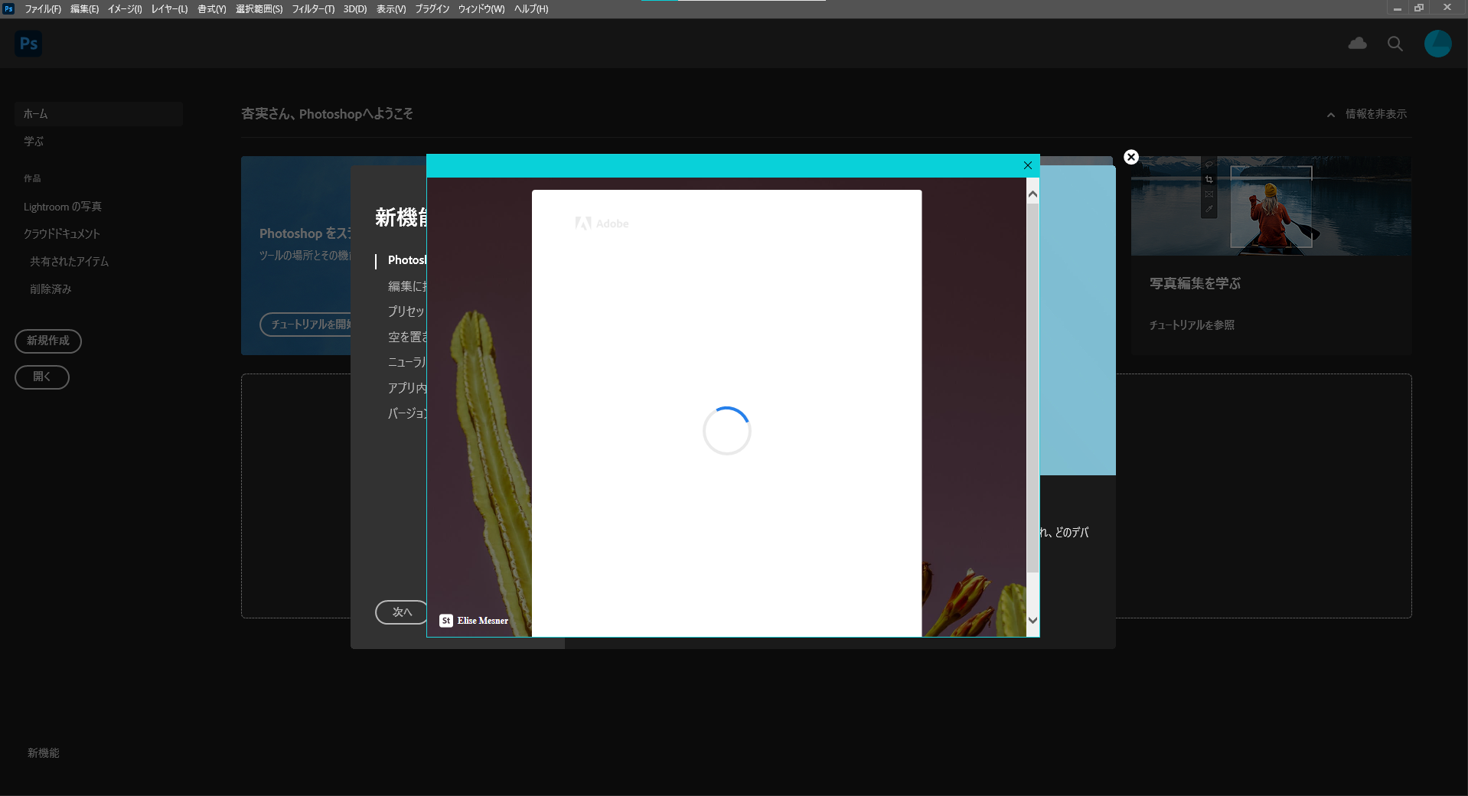This screenshot has height=796, width=1468.
Task: Open the ファイル menu
Action: click(42, 9)
